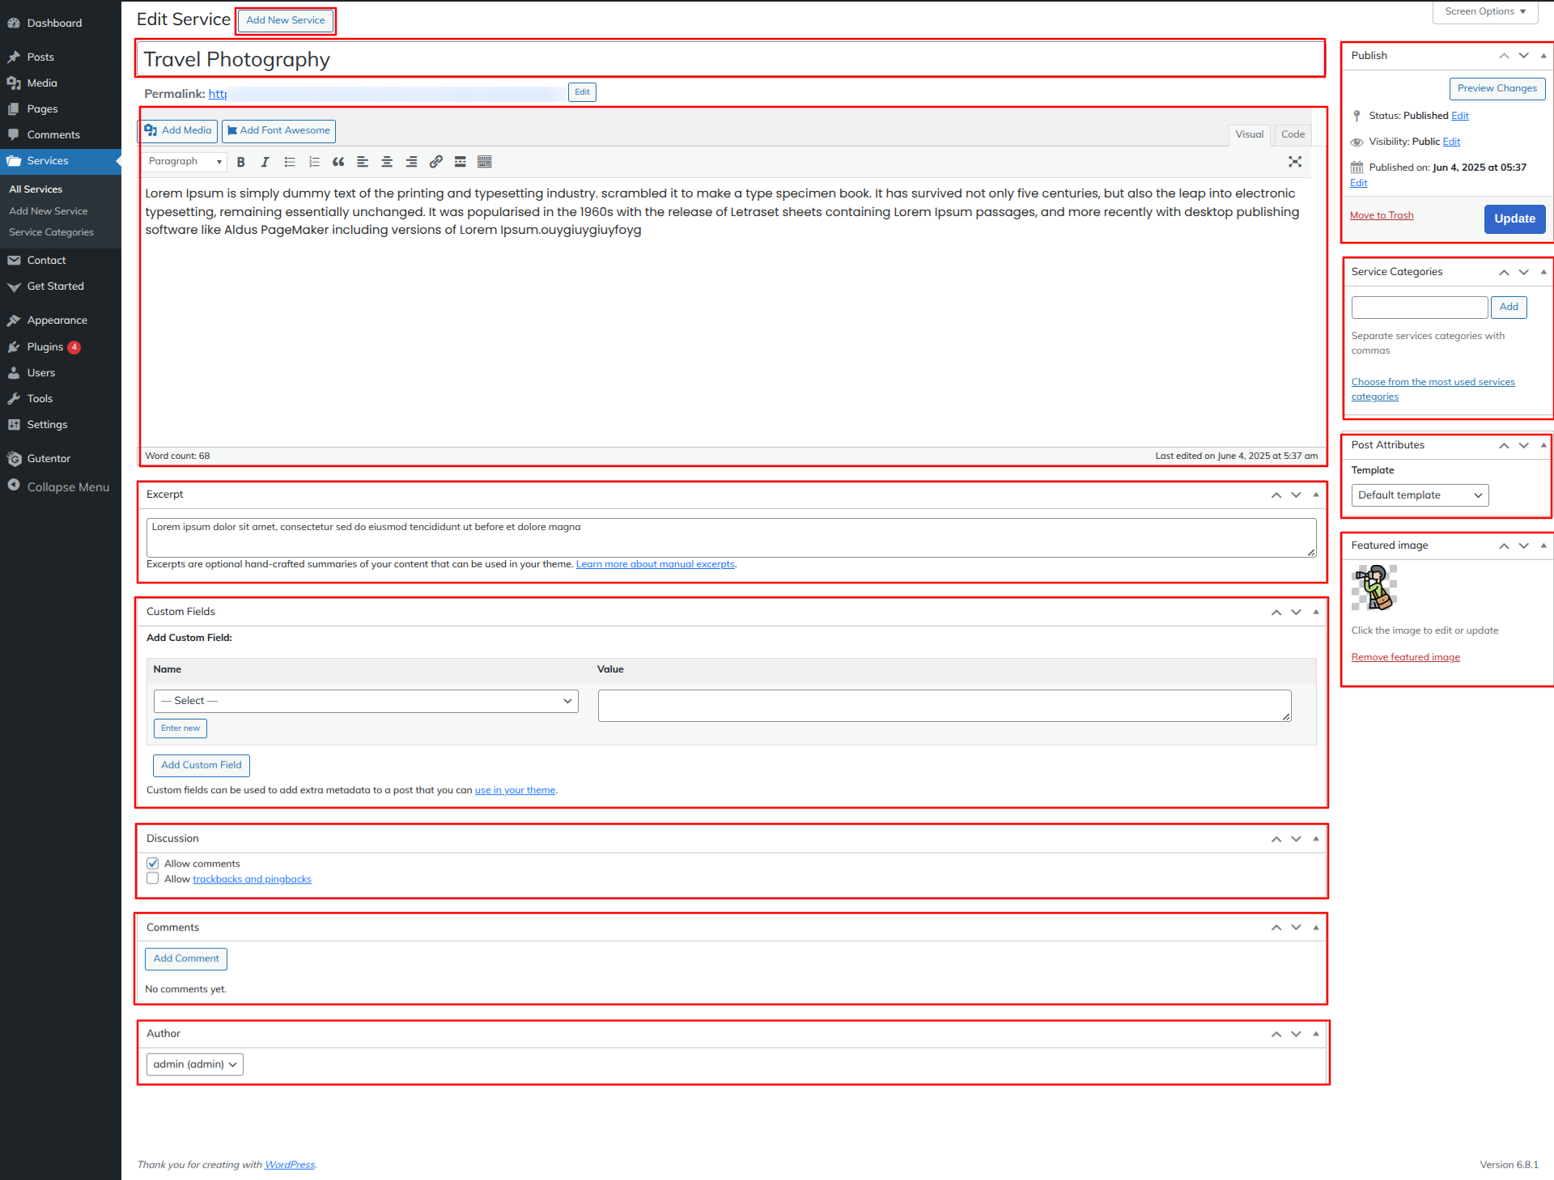The image size is (1554, 1180).
Task: Toggle Discussion panel collapse arrow
Action: [x=1316, y=838]
